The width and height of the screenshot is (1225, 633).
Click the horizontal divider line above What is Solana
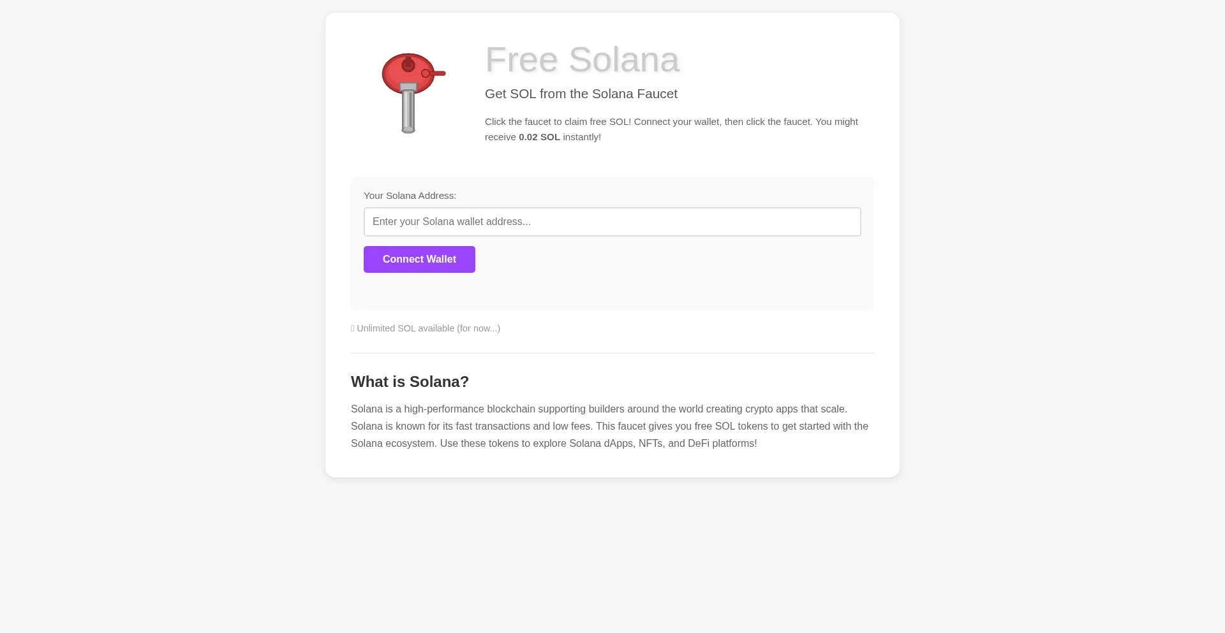tap(612, 353)
